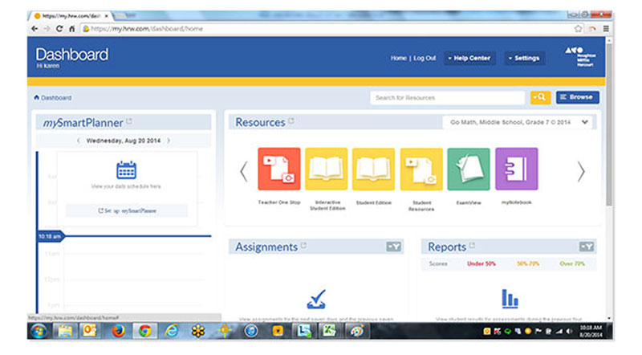Open Internet Explorer from the taskbar
The height and width of the screenshot is (355, 642).
click(171, 330)
